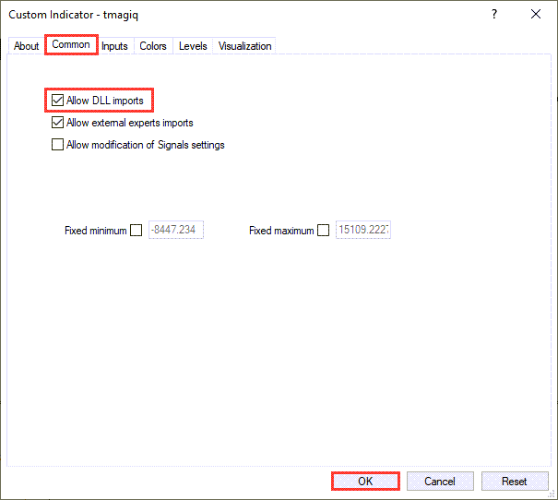Switch to the Inputs tab
This screenshot has width=558, height=500.
pos(114,46)
